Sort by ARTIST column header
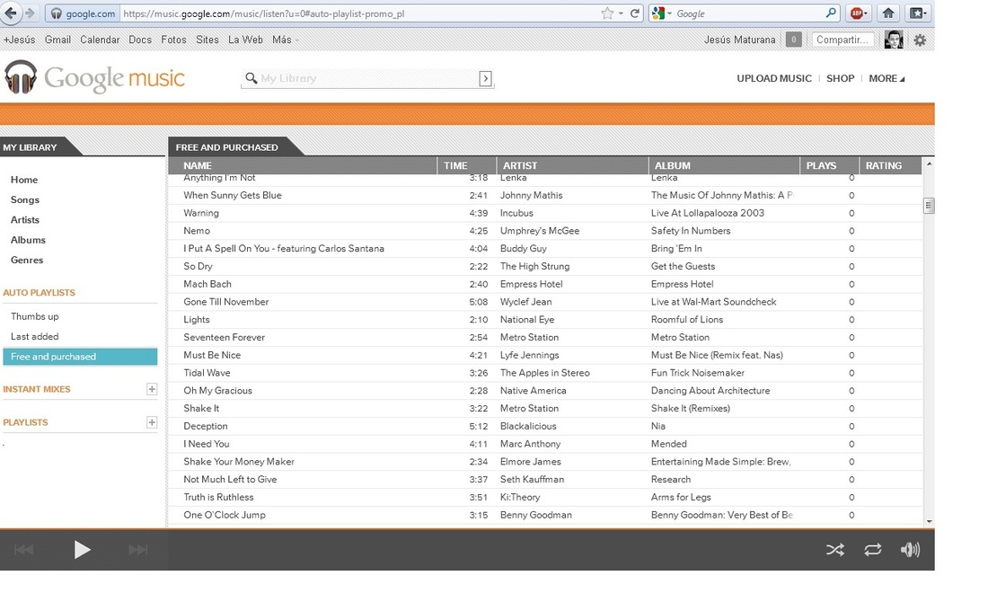 [572, 165]
